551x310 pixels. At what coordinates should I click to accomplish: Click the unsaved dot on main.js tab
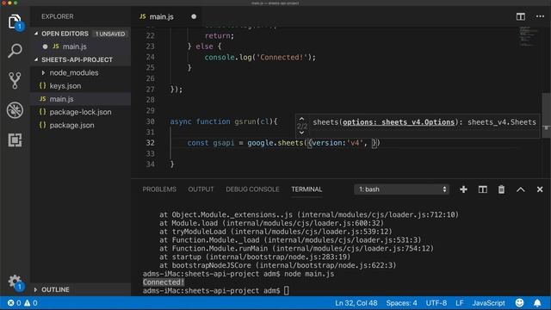[x=194, y=16]
